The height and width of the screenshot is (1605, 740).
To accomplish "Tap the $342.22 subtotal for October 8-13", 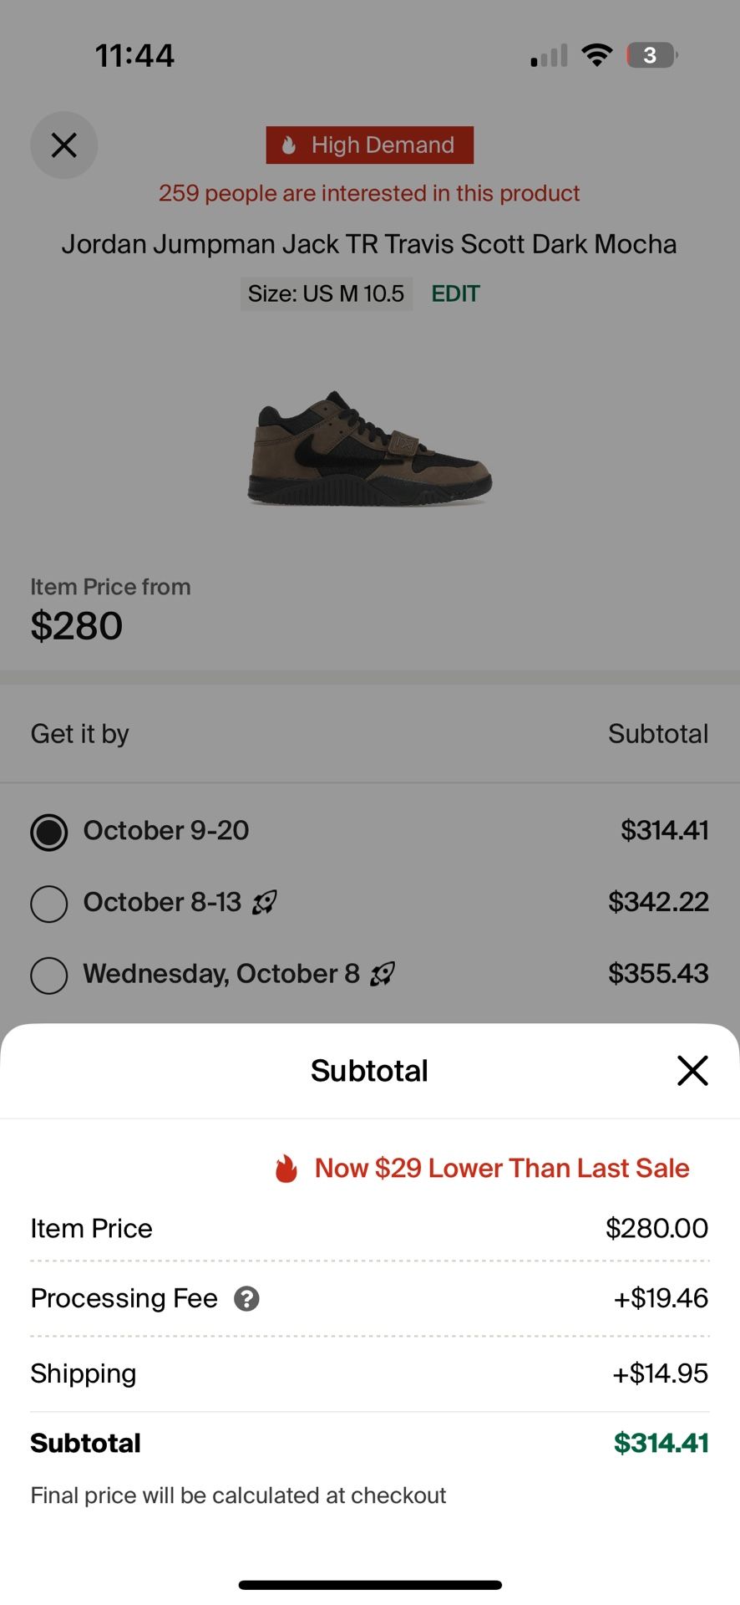I will click(658, 902).
